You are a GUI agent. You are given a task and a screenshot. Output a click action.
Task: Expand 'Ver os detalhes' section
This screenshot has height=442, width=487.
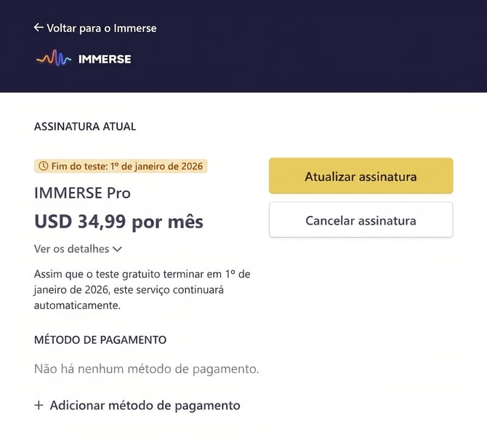[78, 249]
